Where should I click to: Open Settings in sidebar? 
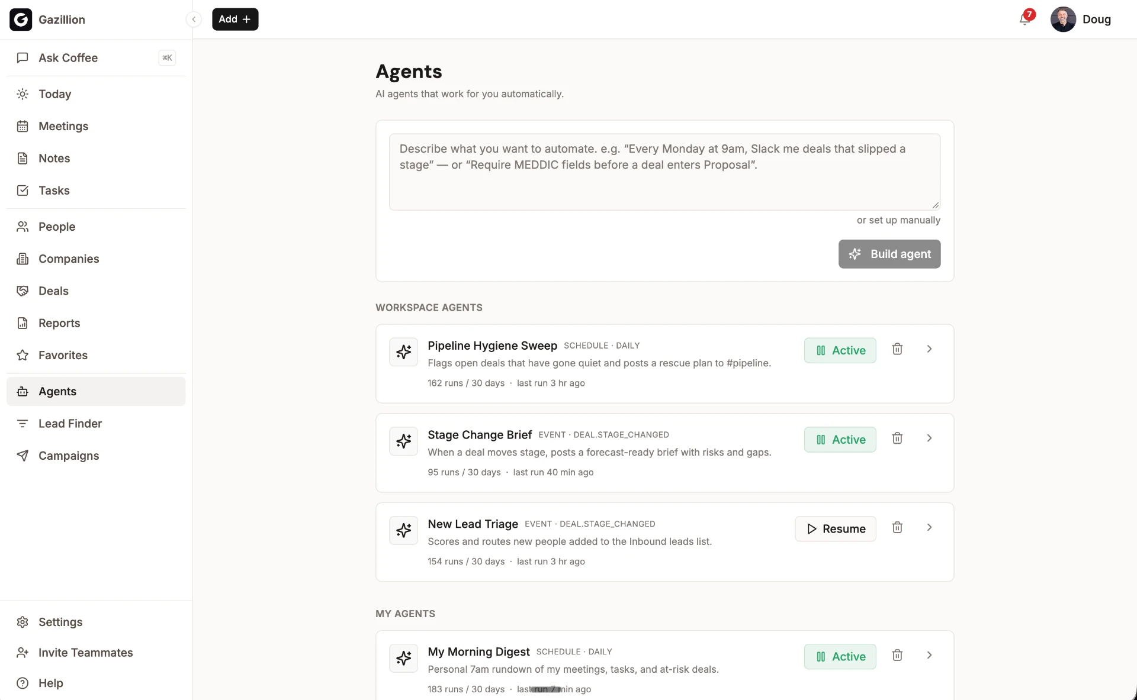[x=96, y=622]
